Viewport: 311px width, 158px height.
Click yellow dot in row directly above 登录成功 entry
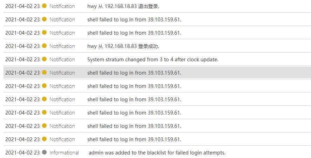(x=44, y=33)
